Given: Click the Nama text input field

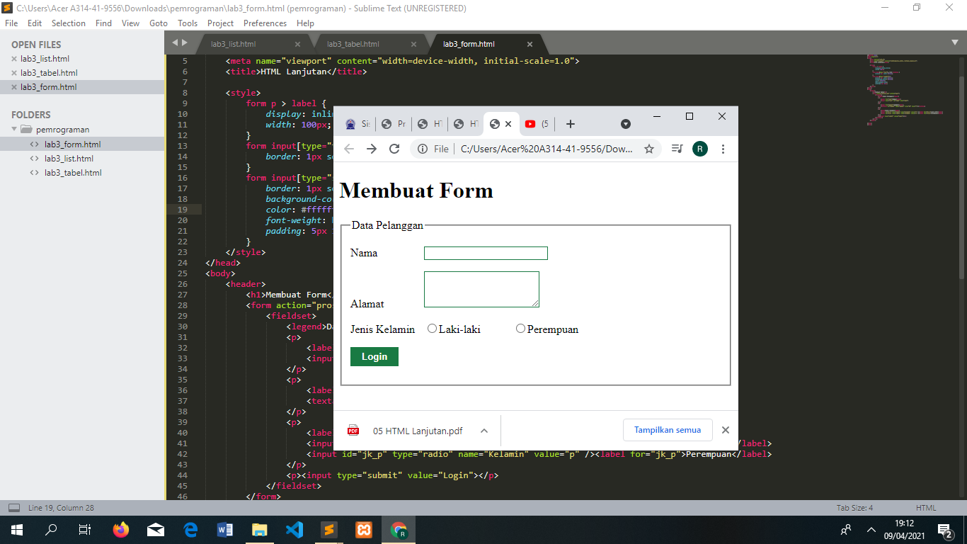Looking at the screenshot, I should pyautogui.click(x=486, y=253).
